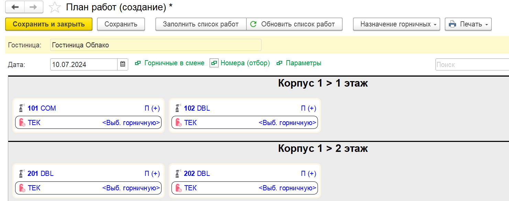Click the pink cleaning icon in room 101 card
This screenshot has height=201, width=509.
(22, 122)
